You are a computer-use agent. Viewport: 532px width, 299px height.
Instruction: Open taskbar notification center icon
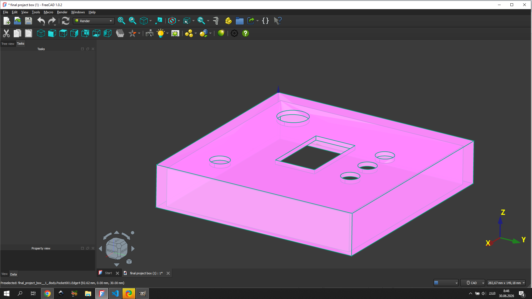[x=521, y=294]
